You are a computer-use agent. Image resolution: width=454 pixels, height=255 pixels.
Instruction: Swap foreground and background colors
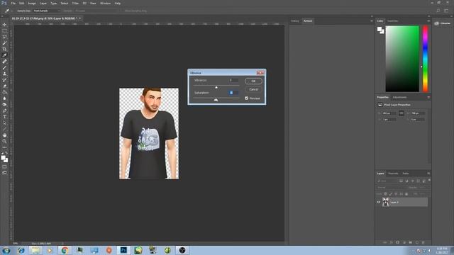point(6,153)
